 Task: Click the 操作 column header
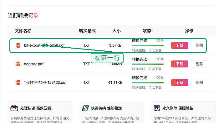pyautogui.click(x=189, y=31)
